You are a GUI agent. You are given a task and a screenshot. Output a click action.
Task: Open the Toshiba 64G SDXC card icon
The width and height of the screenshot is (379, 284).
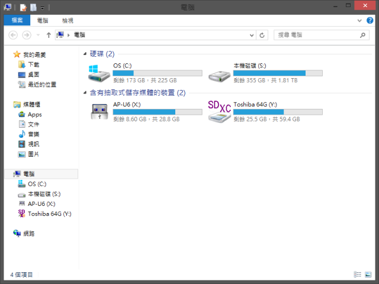click(x=220, y=112)
